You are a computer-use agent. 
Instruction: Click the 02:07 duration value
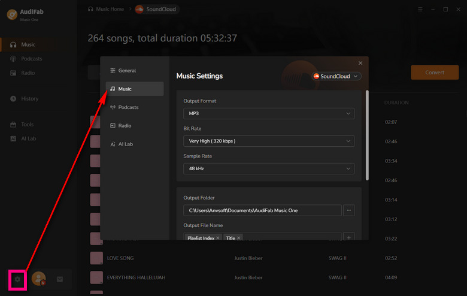pyautogui.click(x=391, y=122)
